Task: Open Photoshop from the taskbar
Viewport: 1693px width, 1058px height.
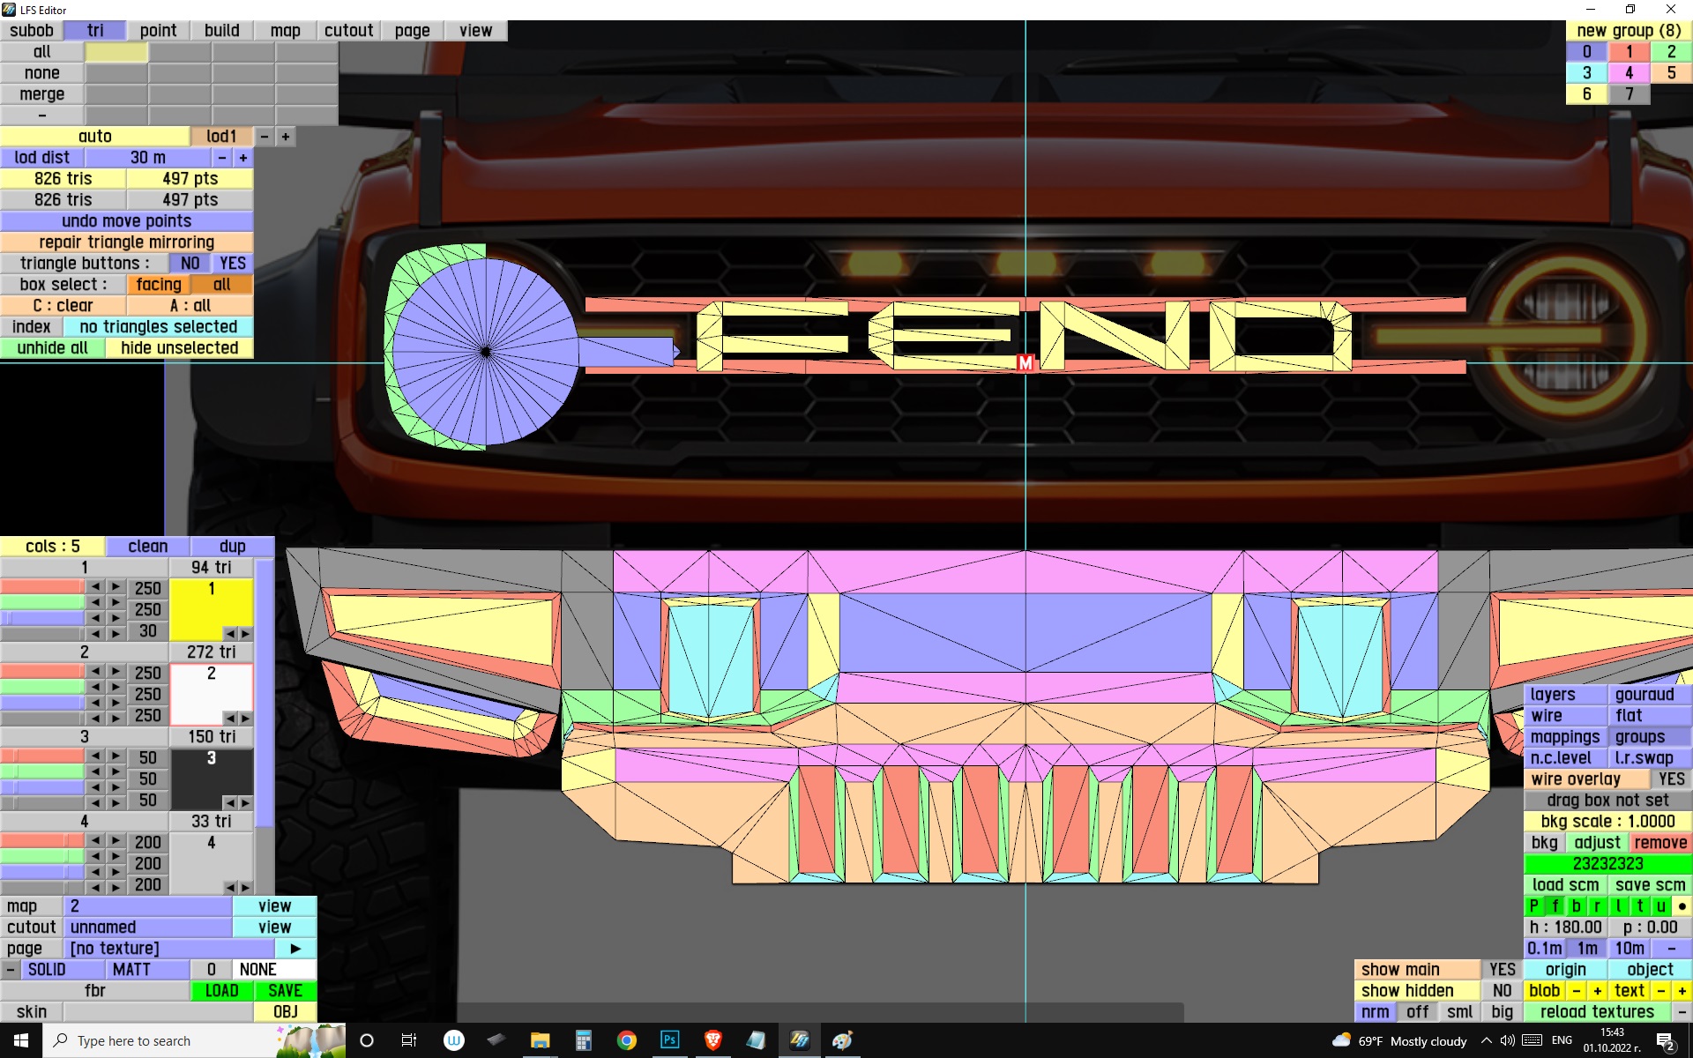Action: [x=669, y=1040]
